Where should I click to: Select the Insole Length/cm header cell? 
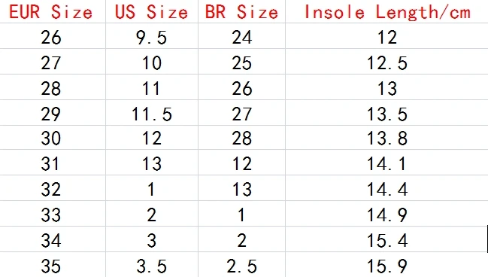pyautogui.click(x=386, y=11)
